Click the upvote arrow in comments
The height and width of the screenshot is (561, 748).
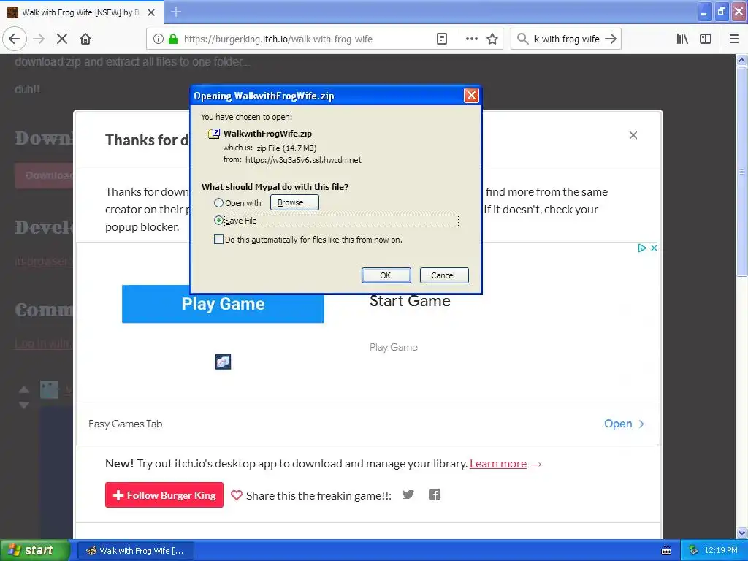[24, 390]
